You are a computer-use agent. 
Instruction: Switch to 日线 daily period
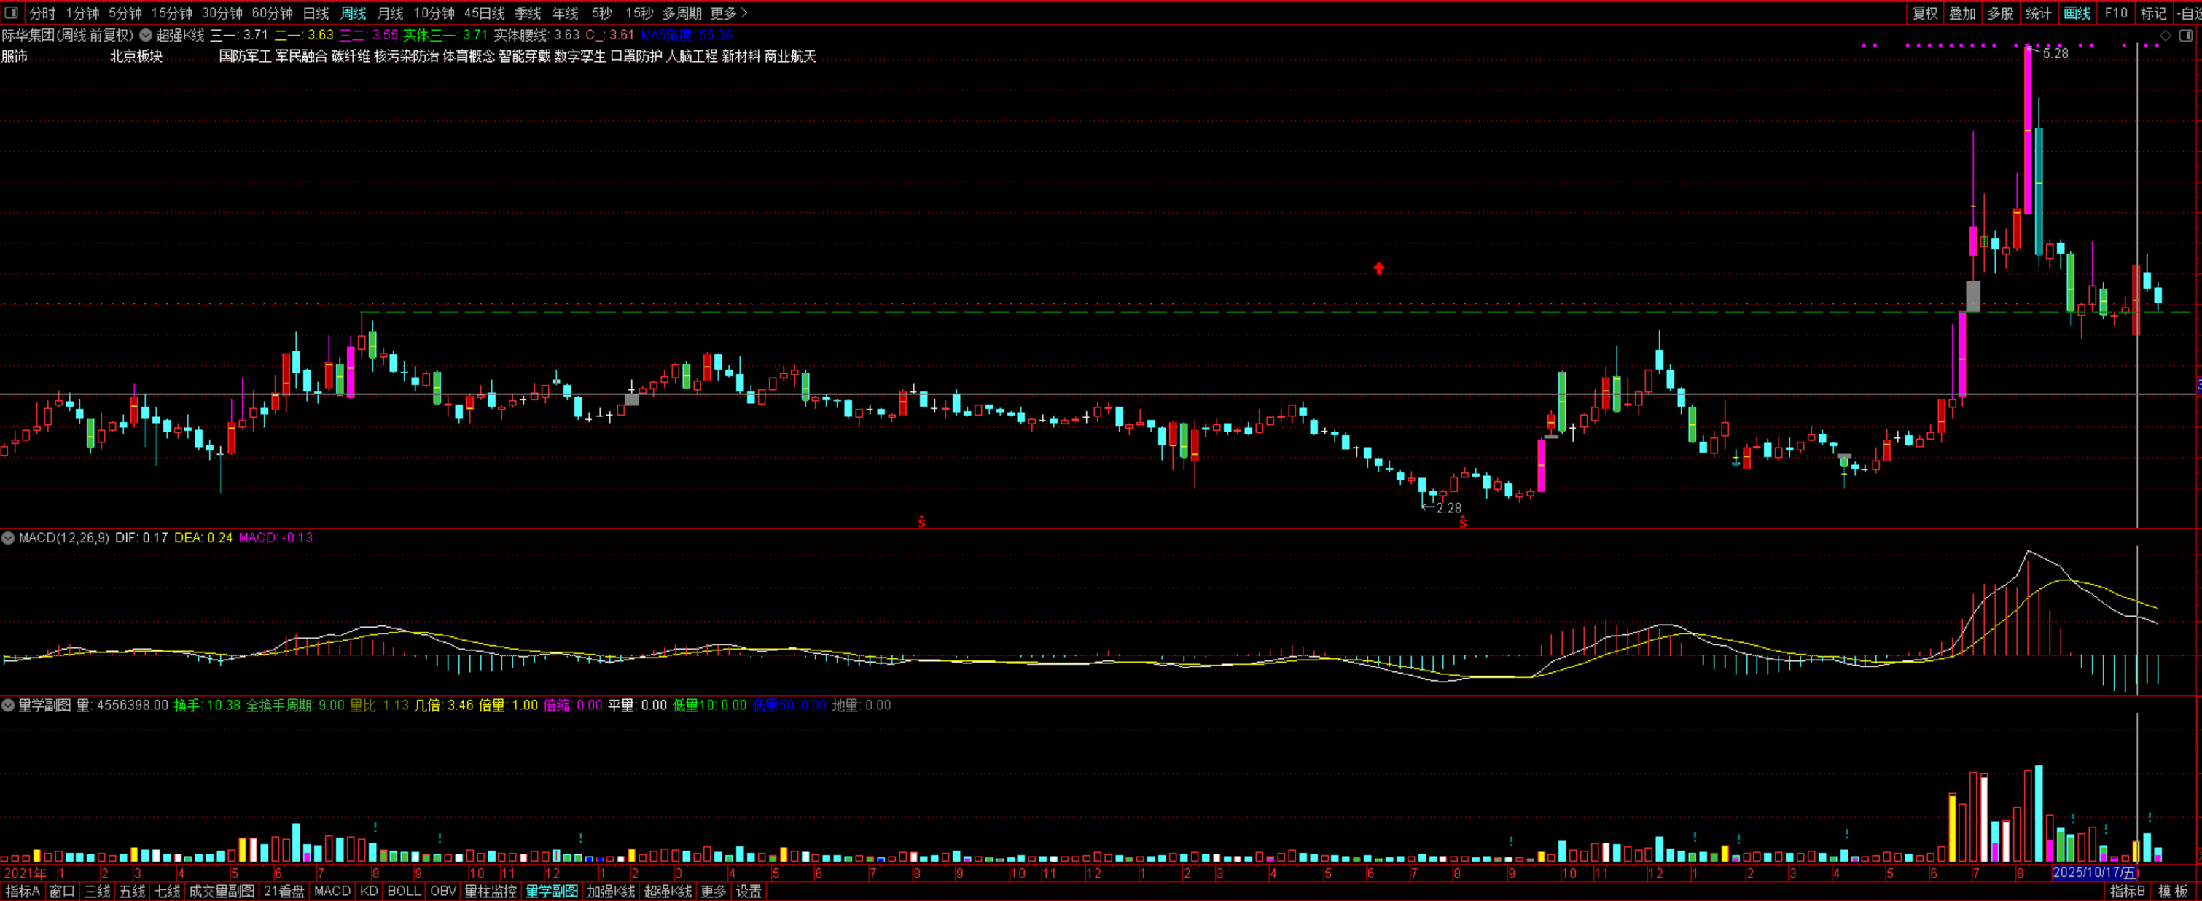[316, 13]
